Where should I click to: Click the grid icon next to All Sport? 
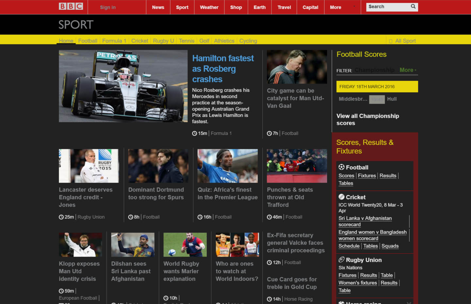(x=391, y=41)
